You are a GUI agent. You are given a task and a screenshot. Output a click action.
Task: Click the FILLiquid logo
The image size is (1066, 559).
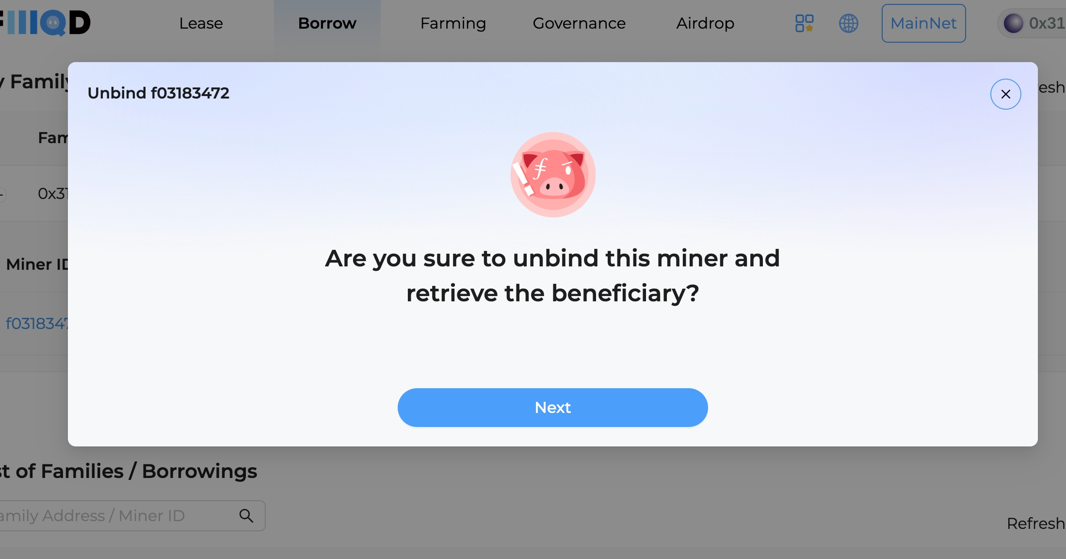(x=46, y=23)
